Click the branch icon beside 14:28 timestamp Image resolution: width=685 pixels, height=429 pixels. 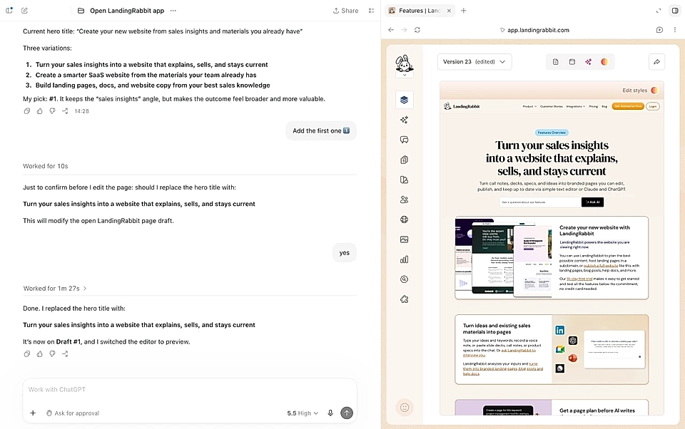65,111
